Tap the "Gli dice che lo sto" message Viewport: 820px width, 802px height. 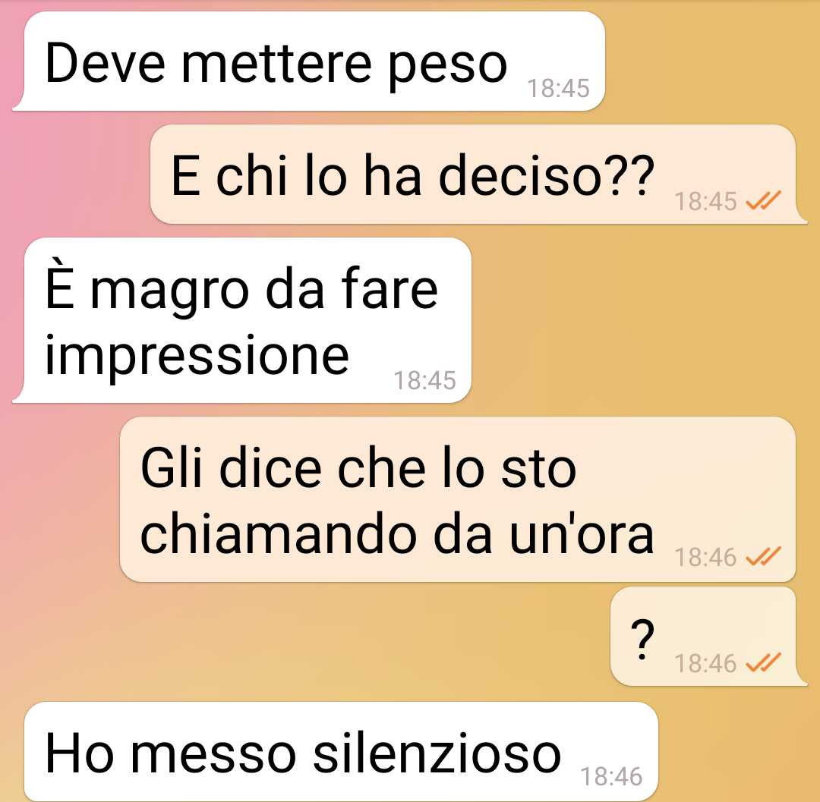(x=458, y=499)
